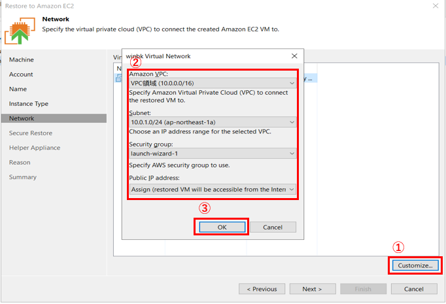The width and height of the screenshot is (446, 304).
Task: Click the Next > button
Action: point(313,289)
